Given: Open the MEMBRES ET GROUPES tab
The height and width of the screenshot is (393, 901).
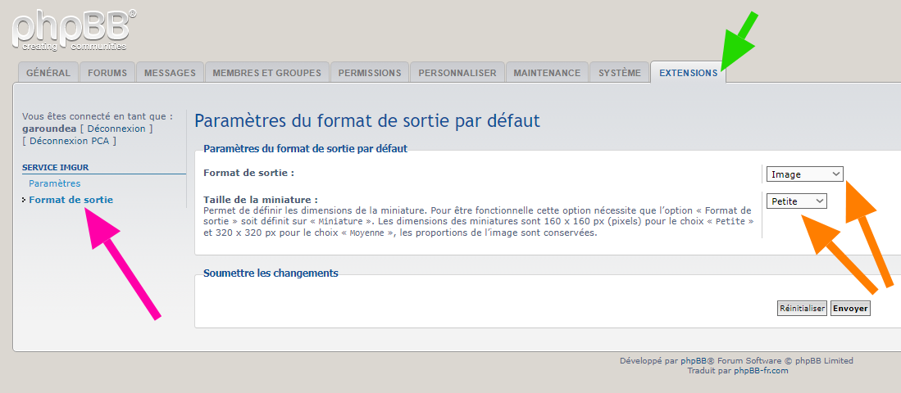Looking at the screenshot, I should tap(266, 73).
